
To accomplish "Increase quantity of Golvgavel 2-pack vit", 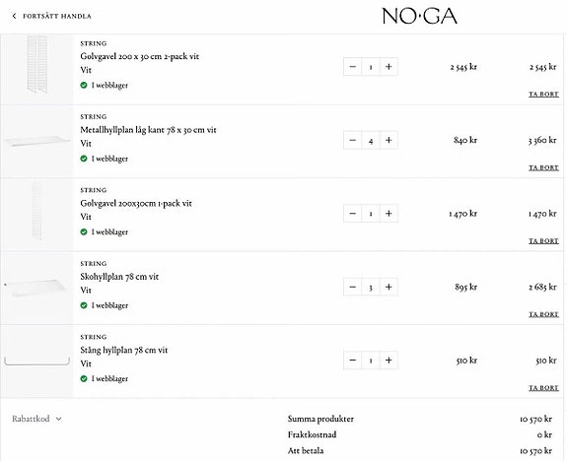I will [389, 67].
